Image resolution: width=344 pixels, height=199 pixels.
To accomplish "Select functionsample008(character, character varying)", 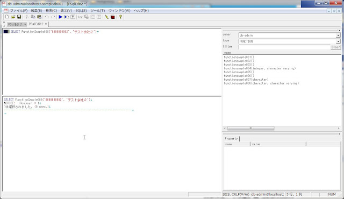I will [x=261, y=83].
